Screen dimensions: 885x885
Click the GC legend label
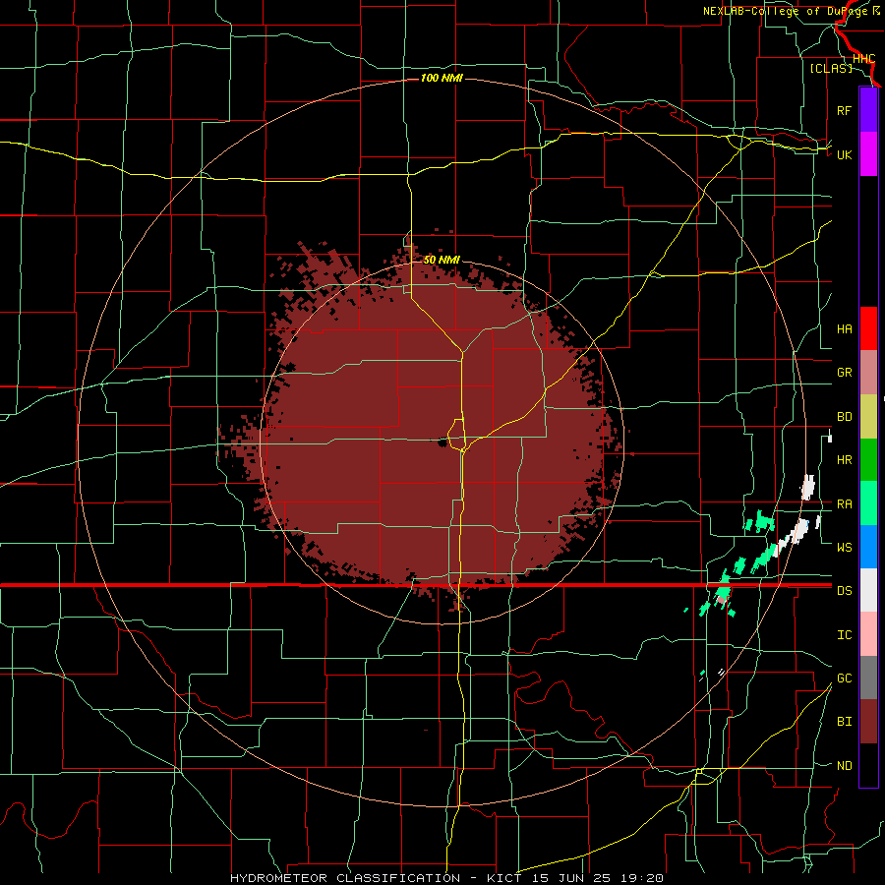844,678
